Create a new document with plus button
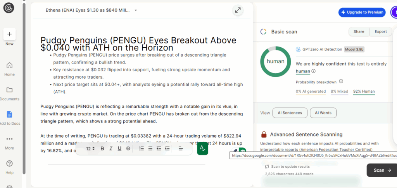 [x=9, y=34]
